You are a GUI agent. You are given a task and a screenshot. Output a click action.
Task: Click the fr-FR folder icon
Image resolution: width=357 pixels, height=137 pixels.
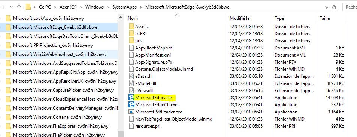point(131,33)
